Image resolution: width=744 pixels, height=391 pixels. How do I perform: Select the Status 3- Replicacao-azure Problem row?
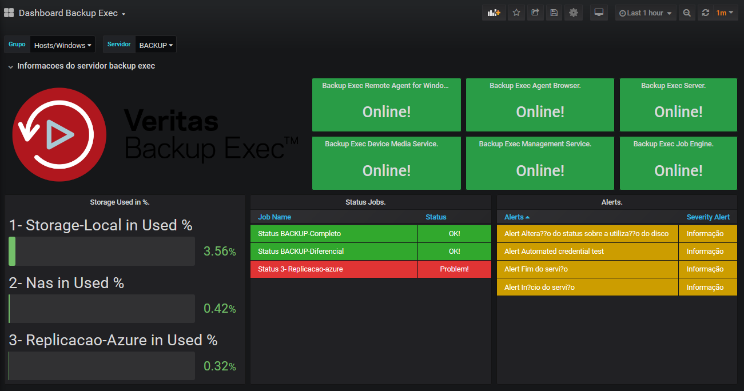pyautogui.click(x=371, y=269)
